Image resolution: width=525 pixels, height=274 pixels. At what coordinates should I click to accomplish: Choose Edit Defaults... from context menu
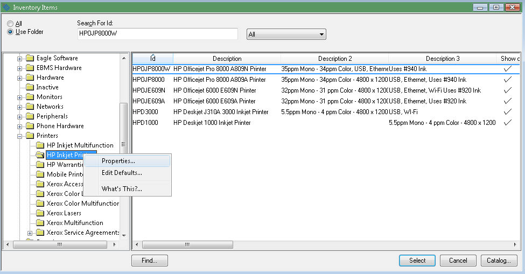click(122, 173)
